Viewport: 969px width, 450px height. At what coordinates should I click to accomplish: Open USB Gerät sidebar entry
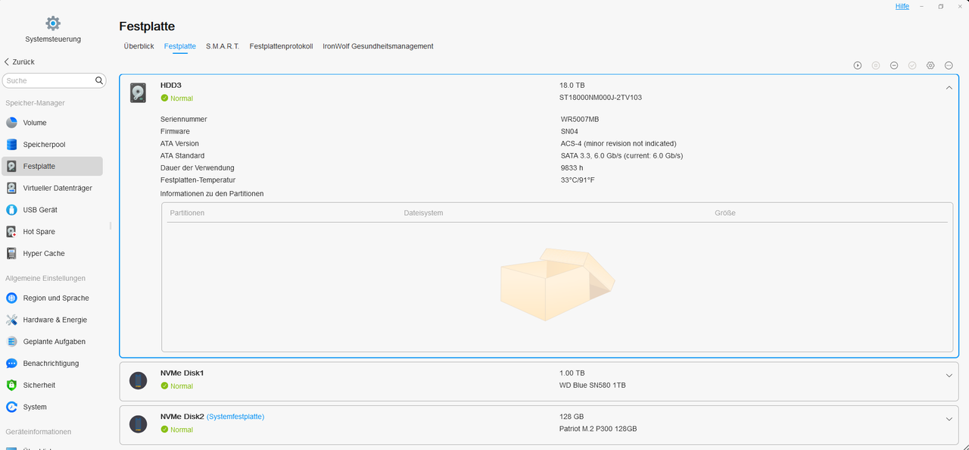pyautogui.click(x=52, y=210)
